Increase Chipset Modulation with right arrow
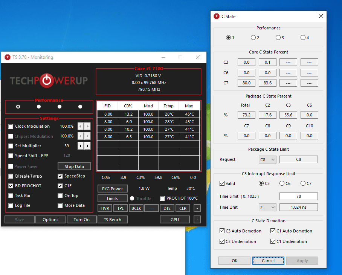 87,136
